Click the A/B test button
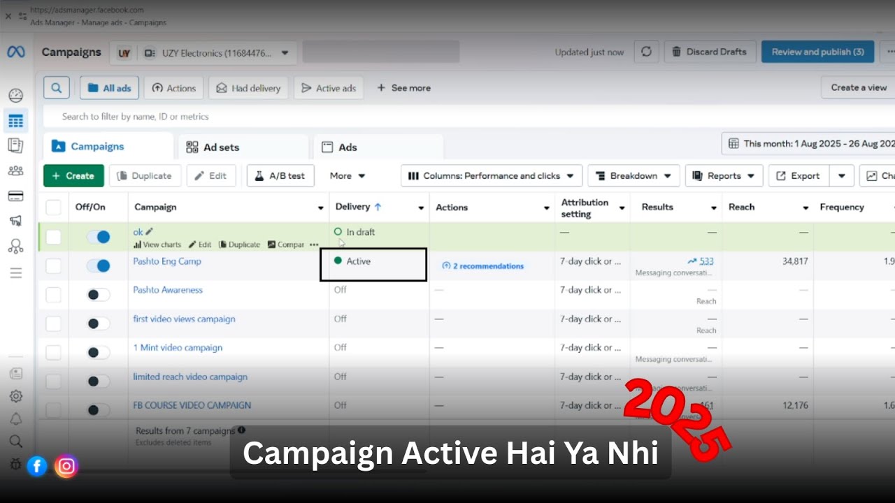 [x=280, y=176]
